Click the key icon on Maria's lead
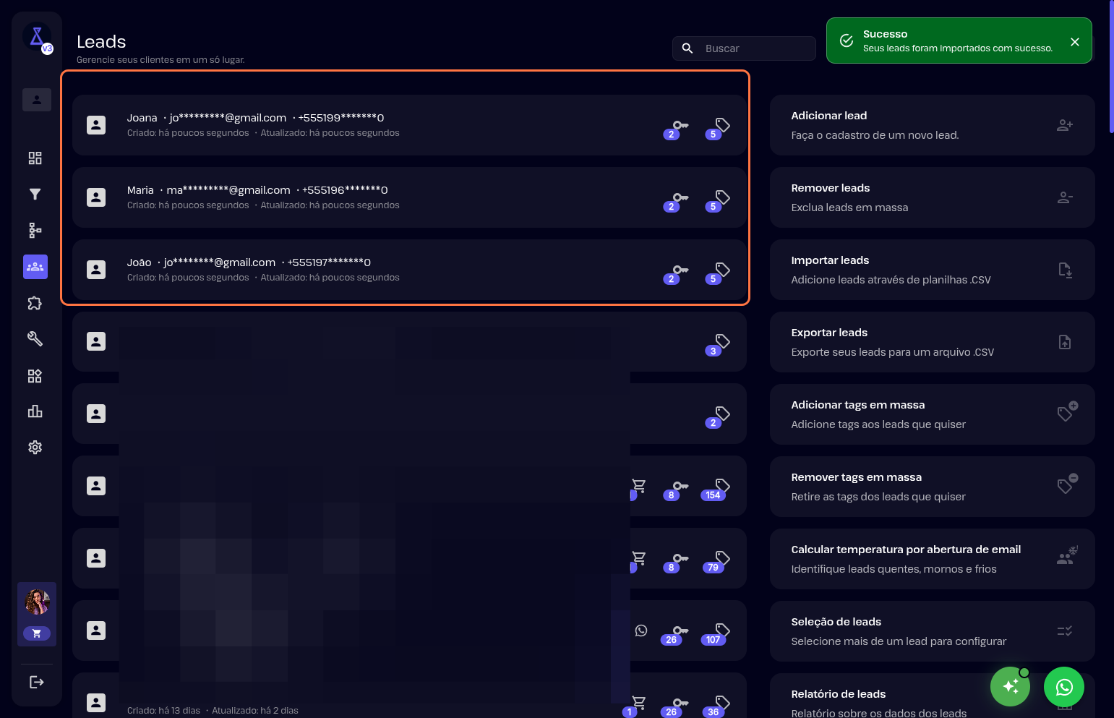 coord(680,198)
